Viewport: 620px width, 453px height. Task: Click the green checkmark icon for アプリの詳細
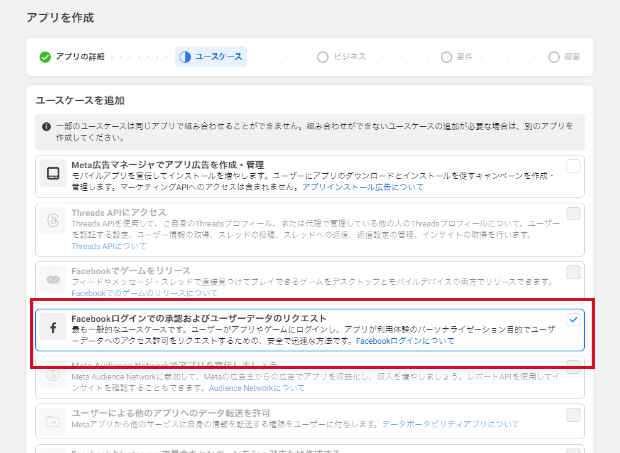(x=45, y=57)
